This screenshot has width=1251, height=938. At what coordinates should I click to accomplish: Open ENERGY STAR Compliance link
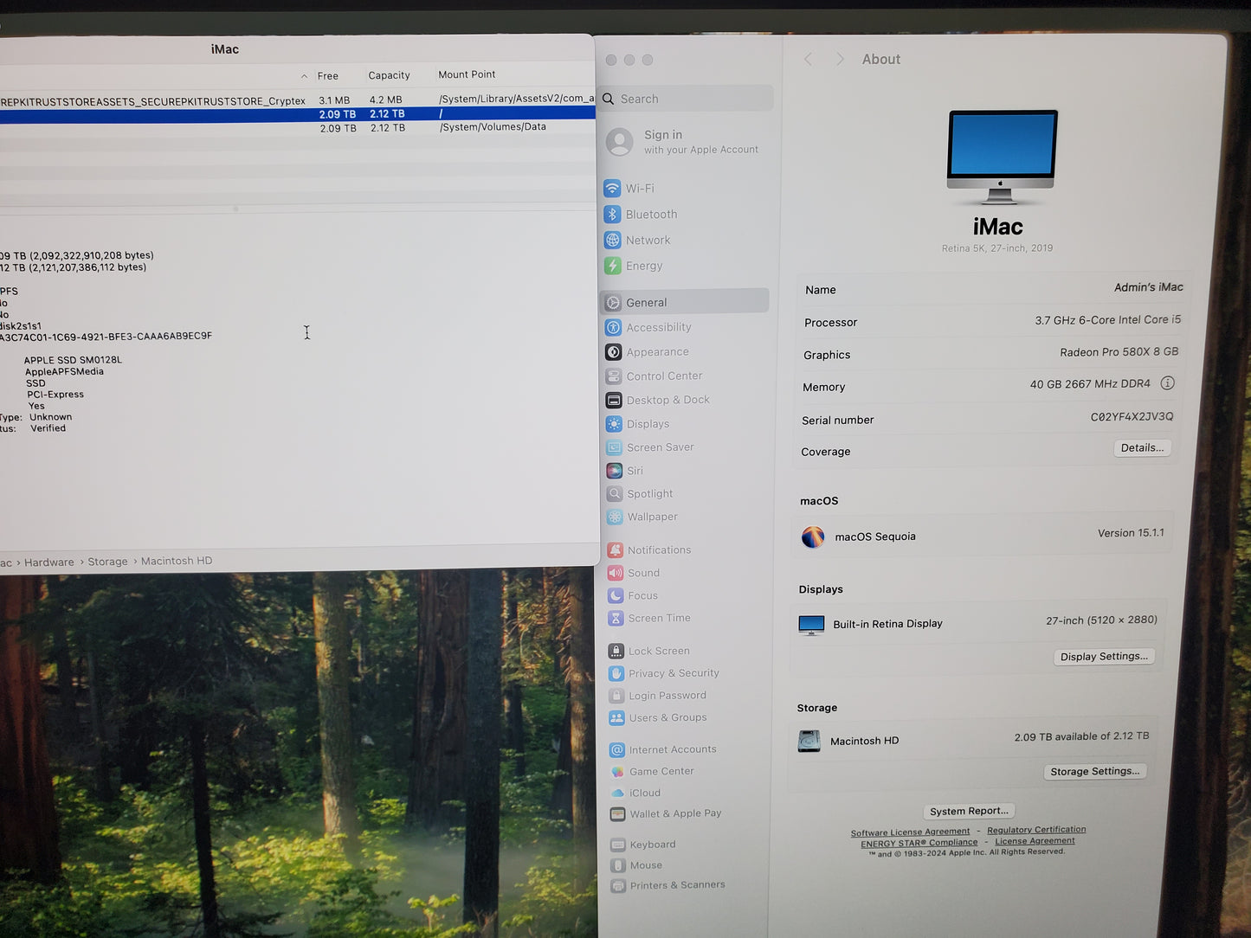[x=919, y=843]
